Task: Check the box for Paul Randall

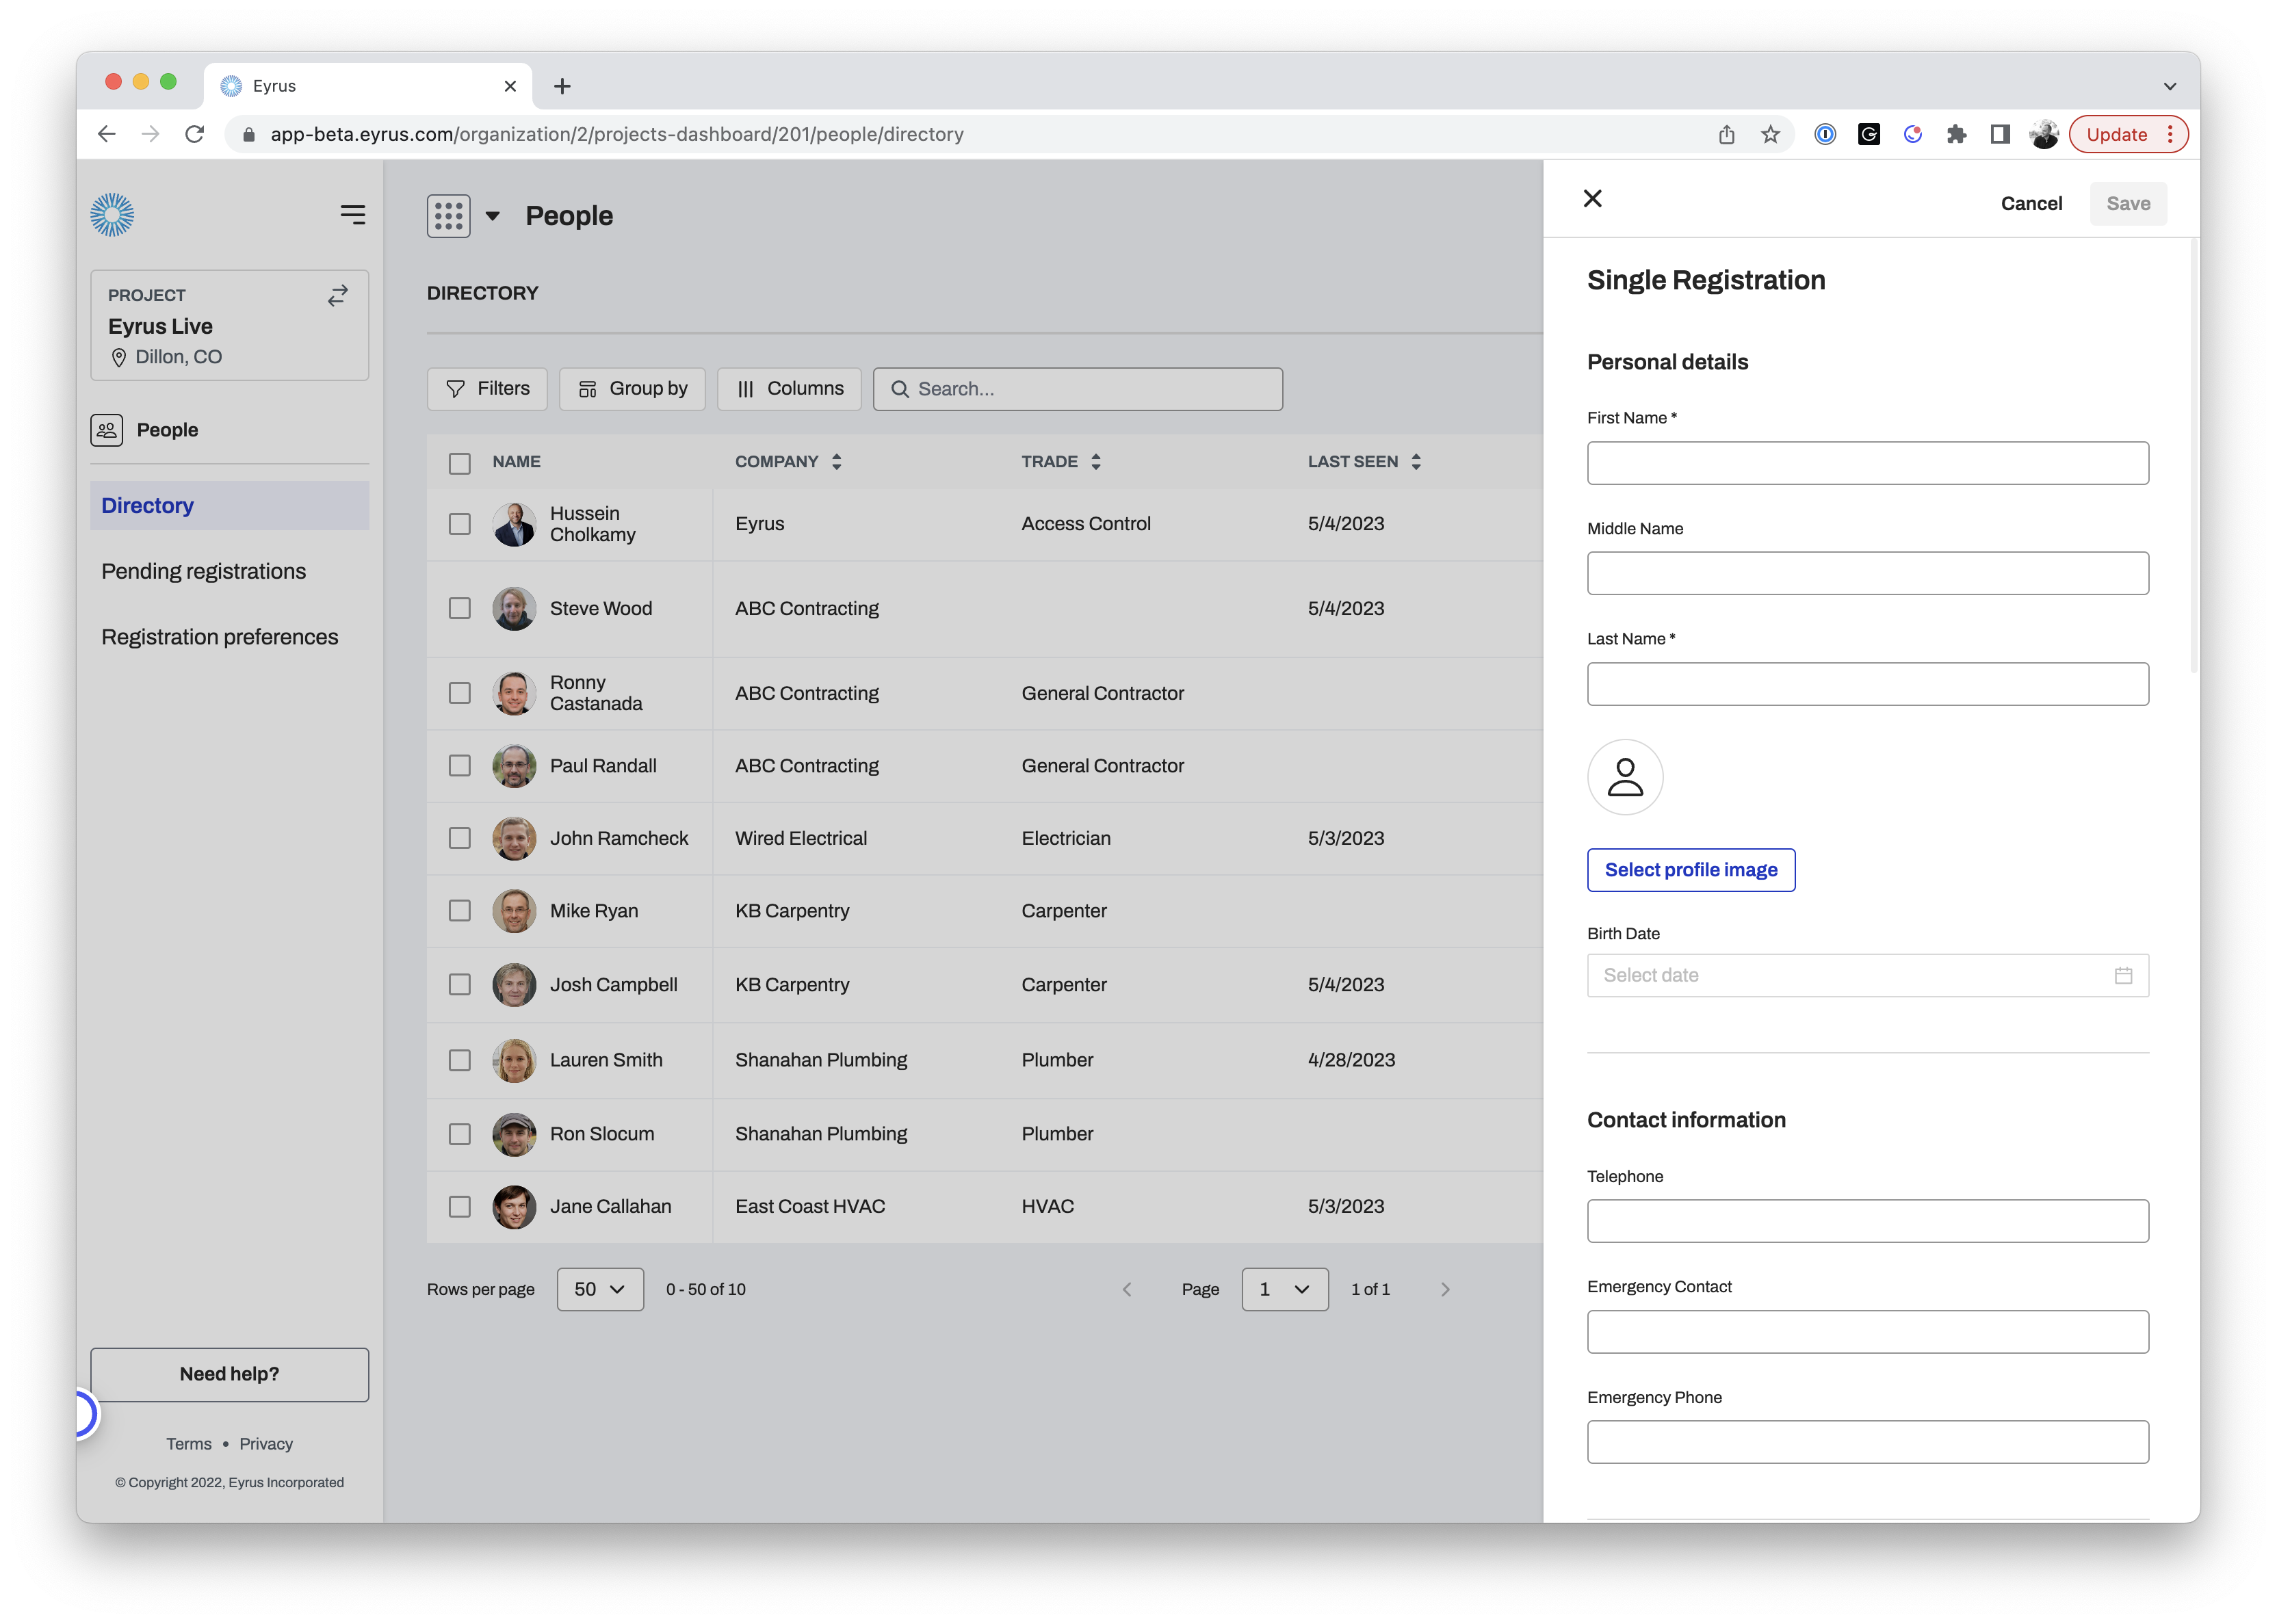Action: [459, 765]
